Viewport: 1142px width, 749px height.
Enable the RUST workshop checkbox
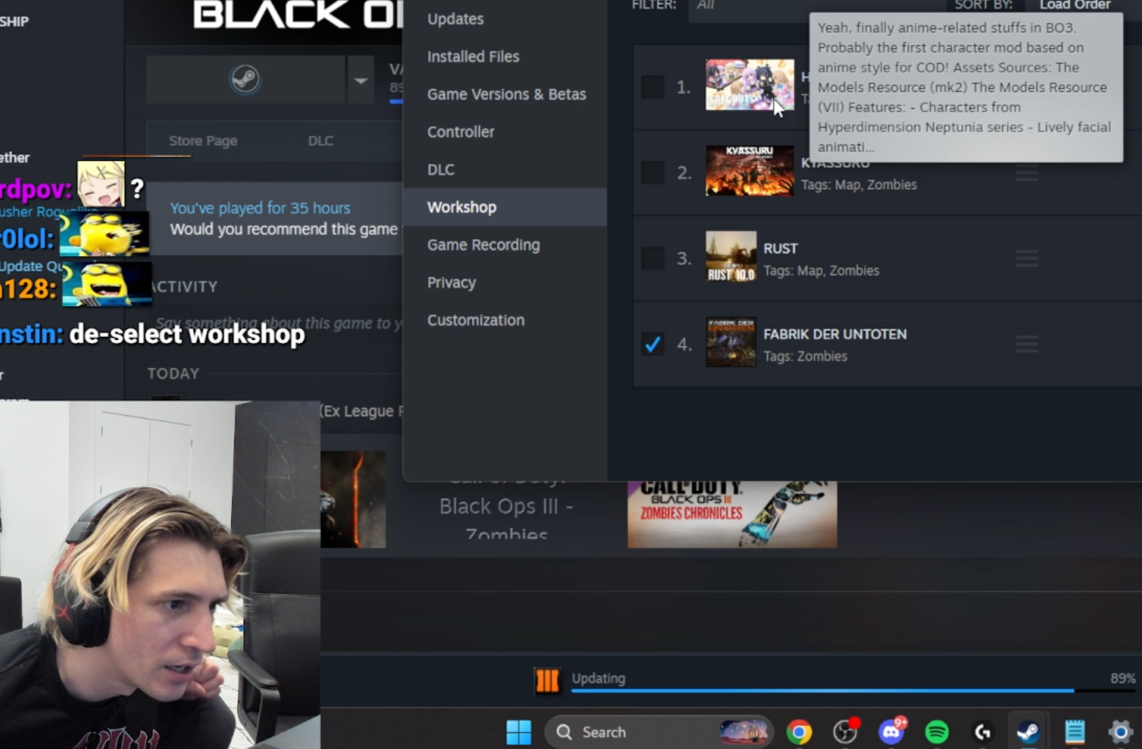pos(653,258)
